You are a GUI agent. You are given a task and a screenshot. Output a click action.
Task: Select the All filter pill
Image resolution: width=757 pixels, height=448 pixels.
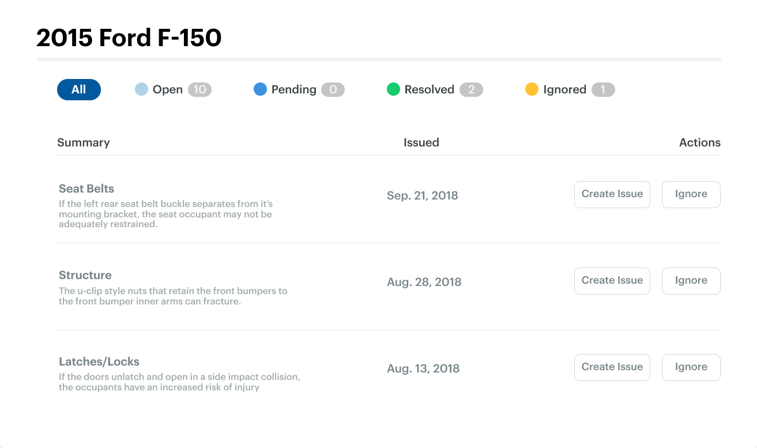click(79, 89)
